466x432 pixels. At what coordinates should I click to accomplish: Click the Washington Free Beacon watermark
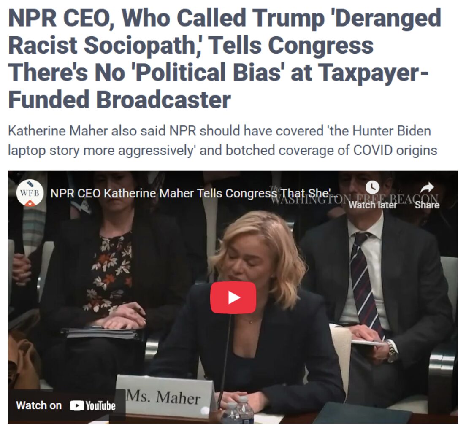354,196
